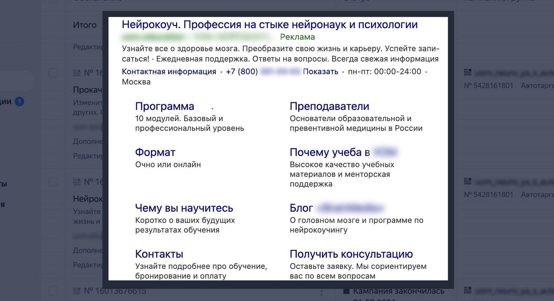Click the stopped status icon near Кампания закончилась
The width and height of the screenshot is (554, 301).
pos(346,291)
